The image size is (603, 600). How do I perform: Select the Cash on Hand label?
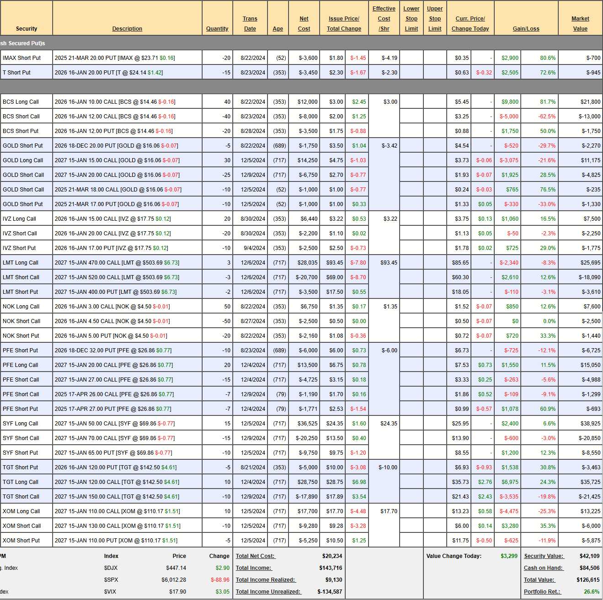[x=544, y=568]
